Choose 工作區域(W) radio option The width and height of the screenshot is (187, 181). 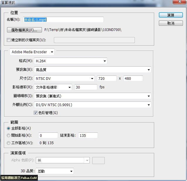[8, 143]
